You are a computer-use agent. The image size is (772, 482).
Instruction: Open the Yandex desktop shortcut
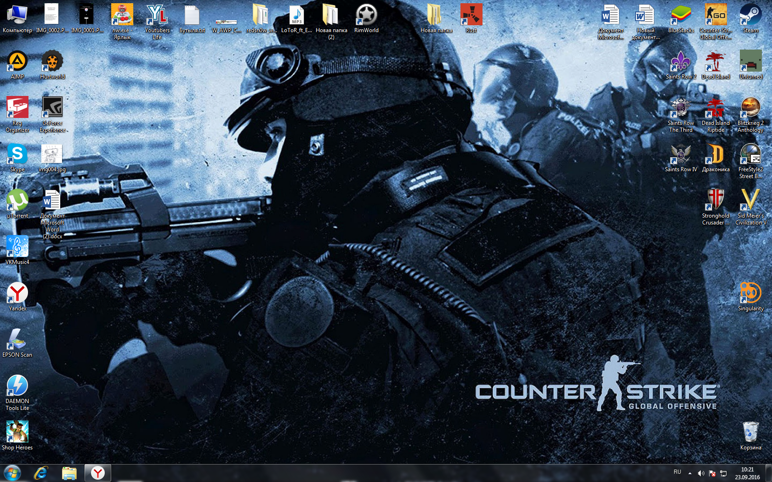click(17, 297)
